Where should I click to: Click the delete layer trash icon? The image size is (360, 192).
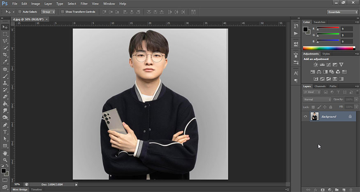351,190
